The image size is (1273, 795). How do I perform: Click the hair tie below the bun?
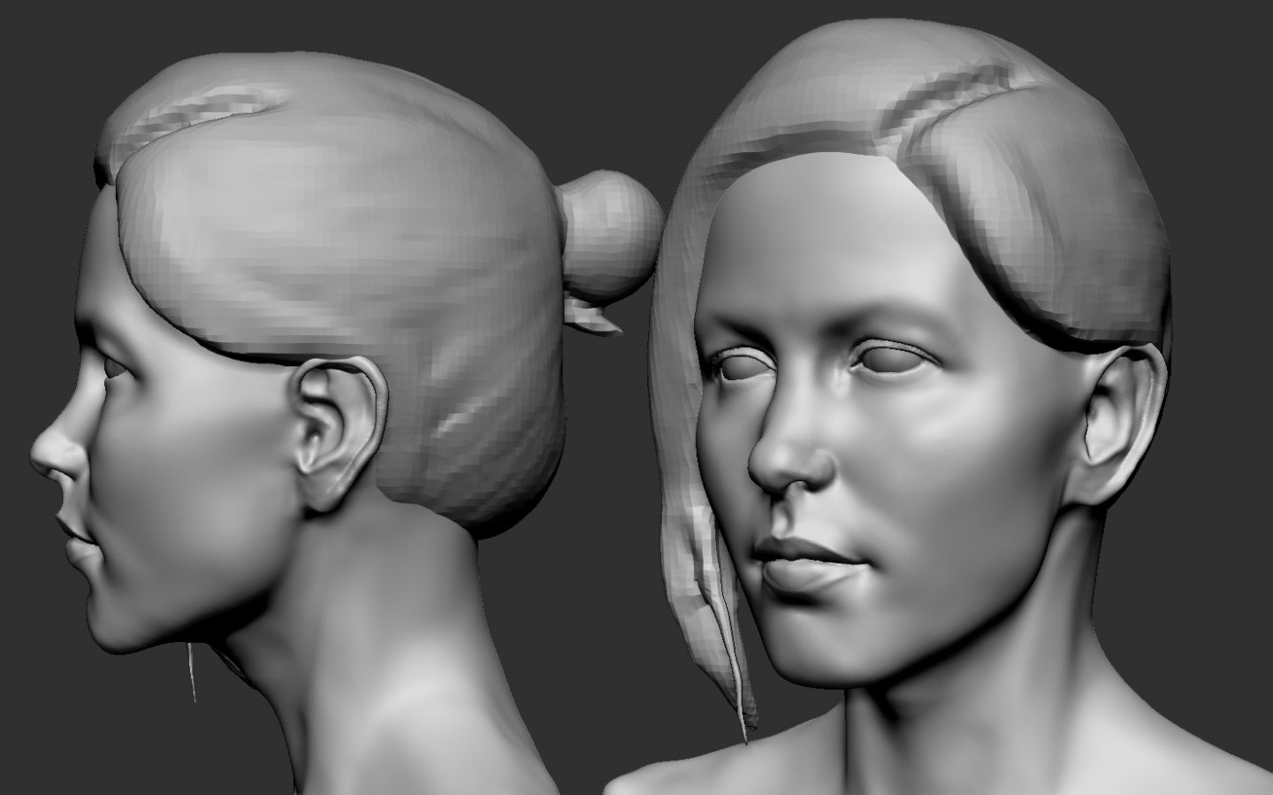click(592, 318)
